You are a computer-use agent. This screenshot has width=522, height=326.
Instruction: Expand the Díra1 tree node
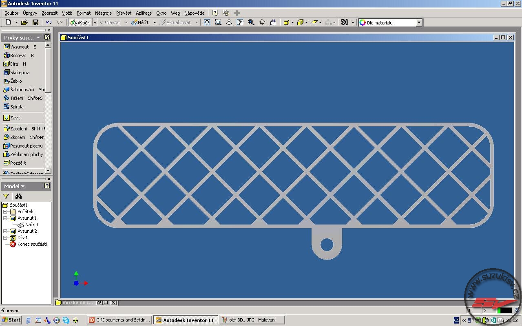5,238
